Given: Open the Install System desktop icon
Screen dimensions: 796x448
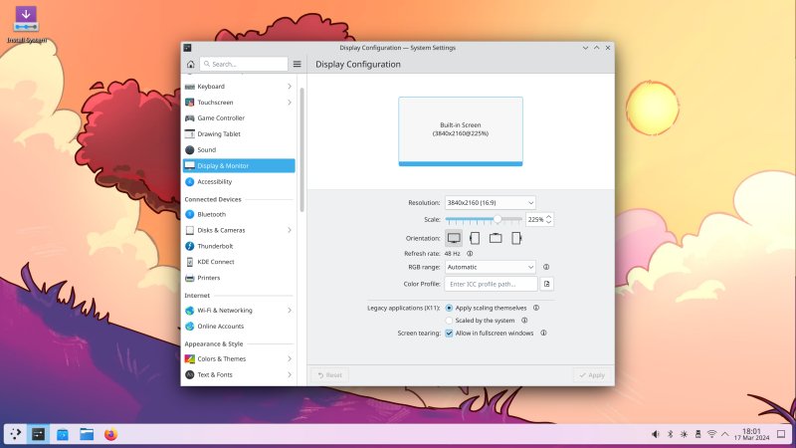Looking at the screenshot, I should click(x=27, y=24).
